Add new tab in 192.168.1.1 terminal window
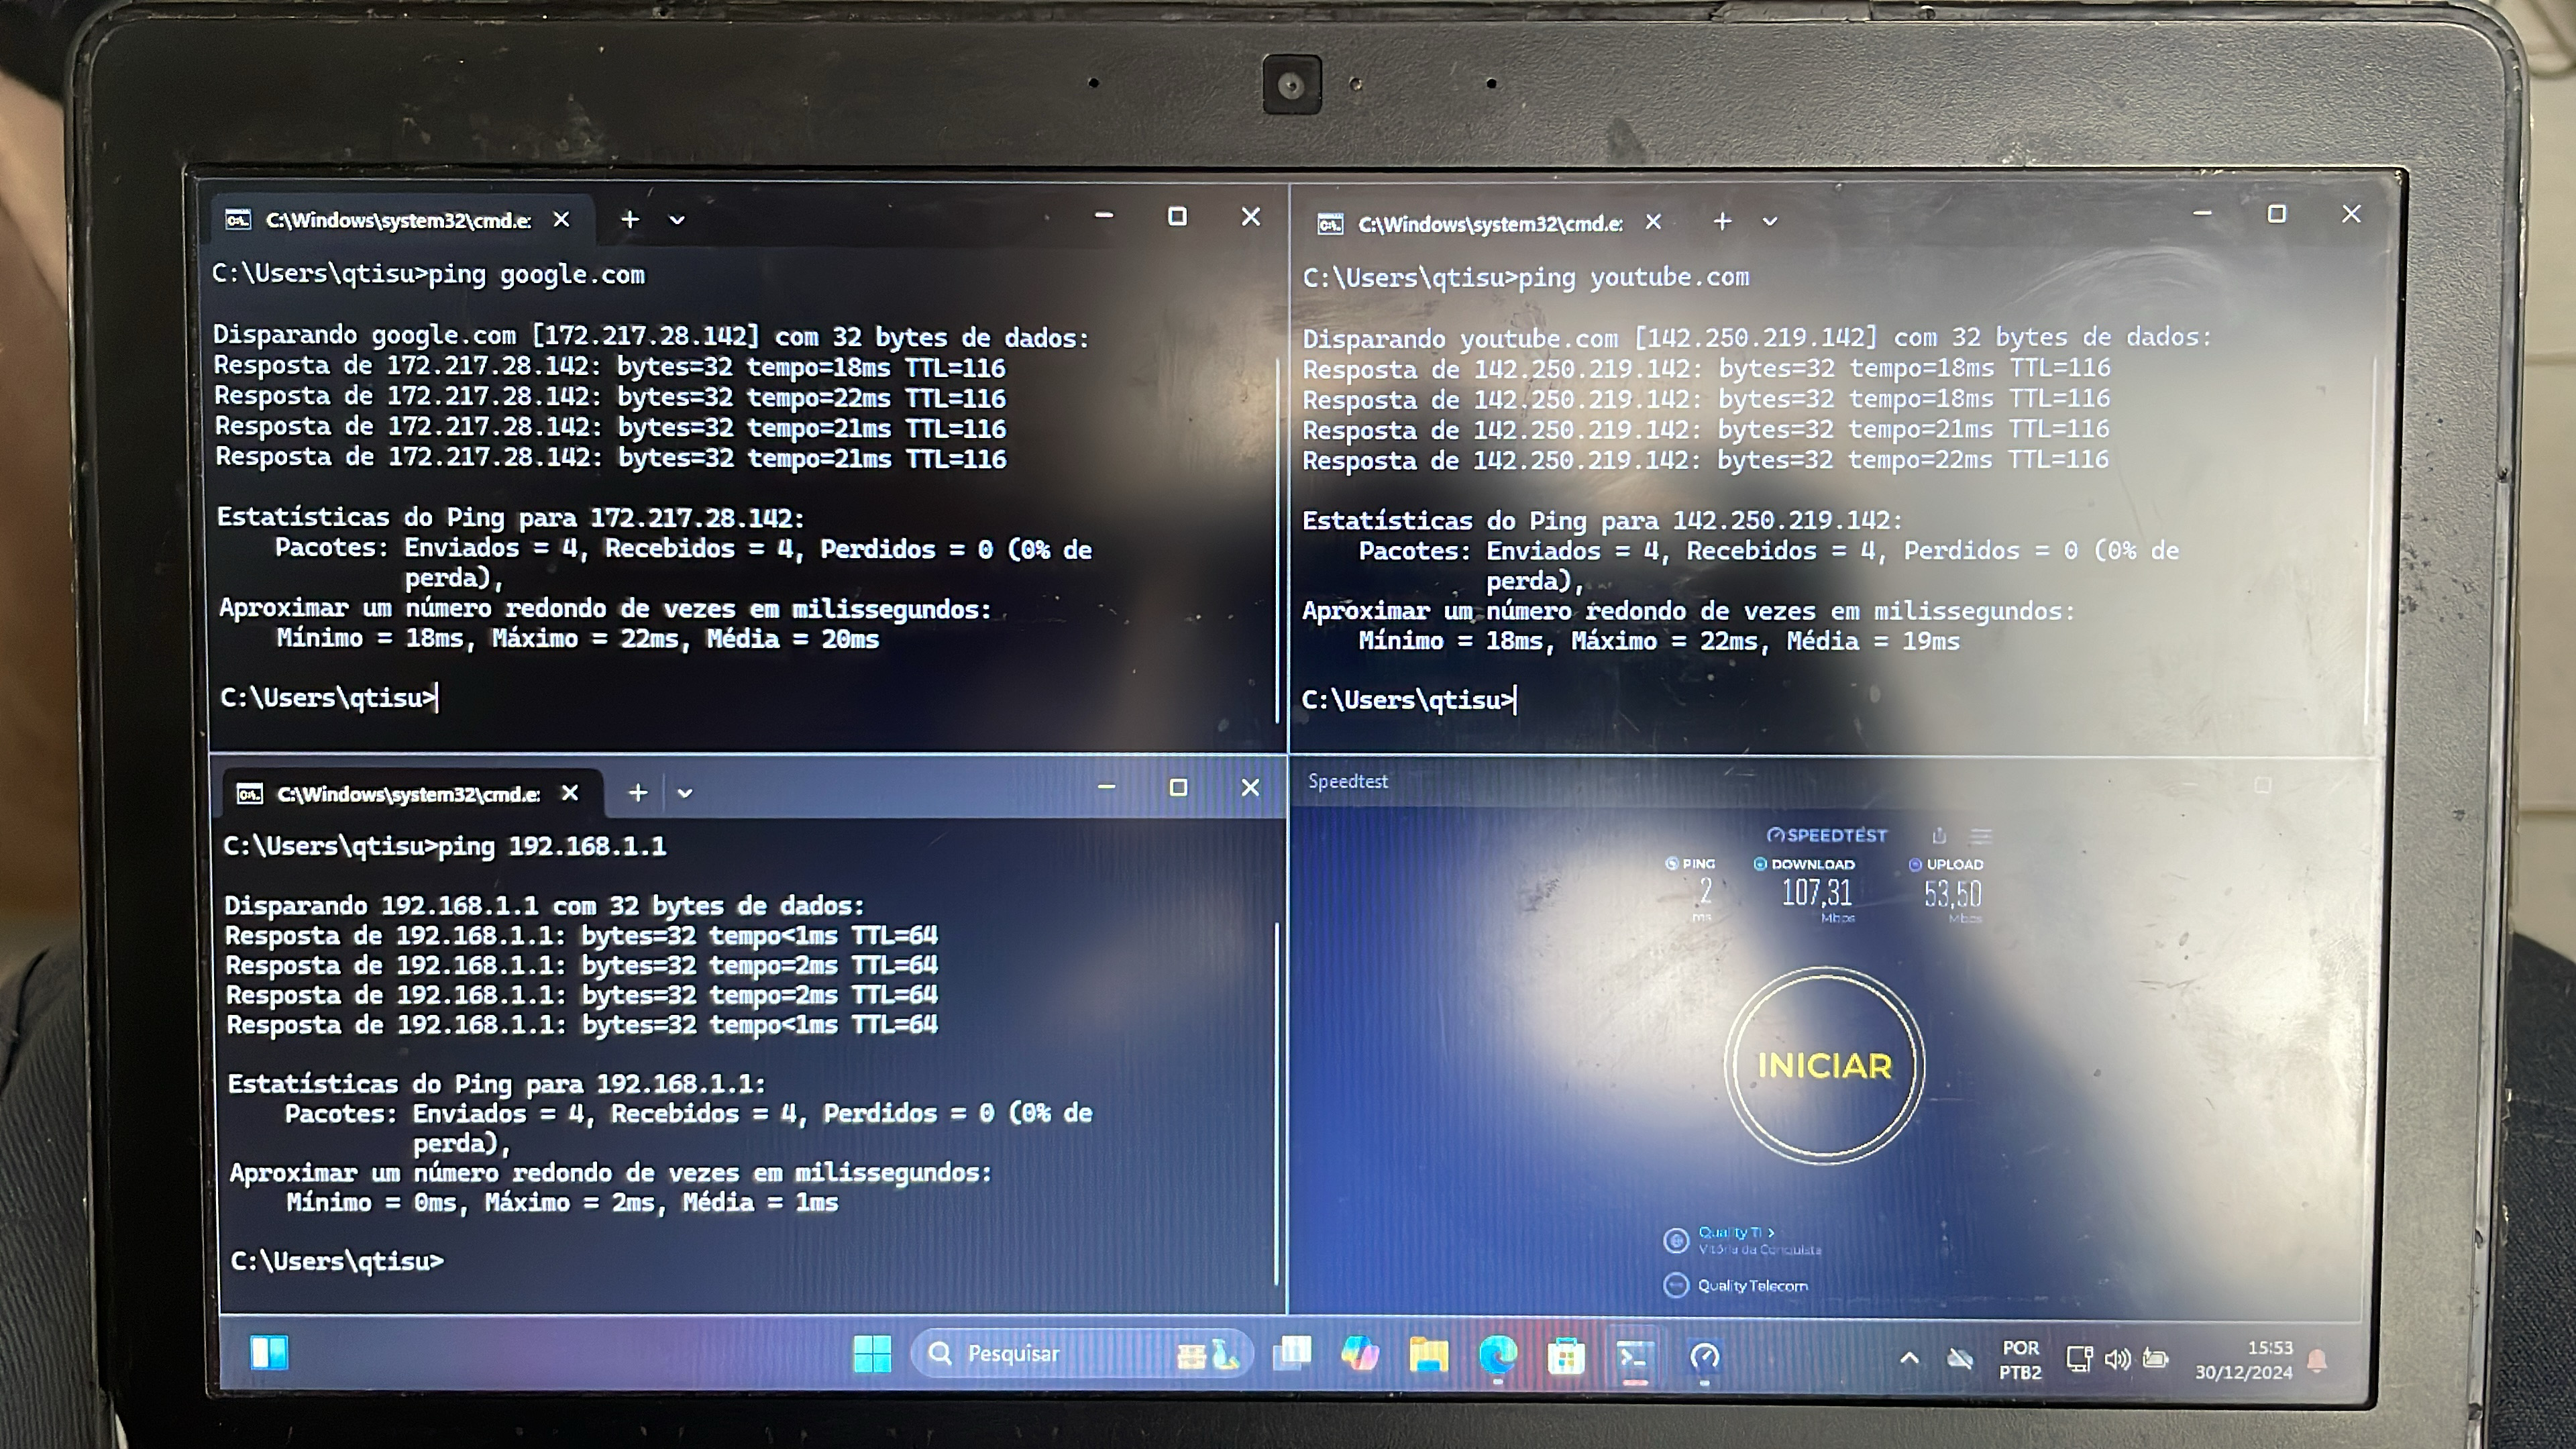This screenshot has width=2576, height=1449. [638, 793]
